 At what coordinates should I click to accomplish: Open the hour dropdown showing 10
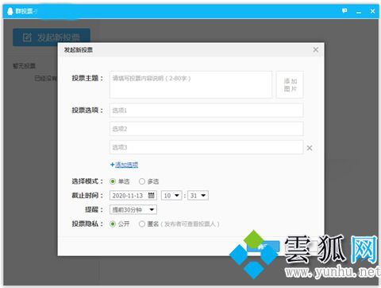pos(171,196)
